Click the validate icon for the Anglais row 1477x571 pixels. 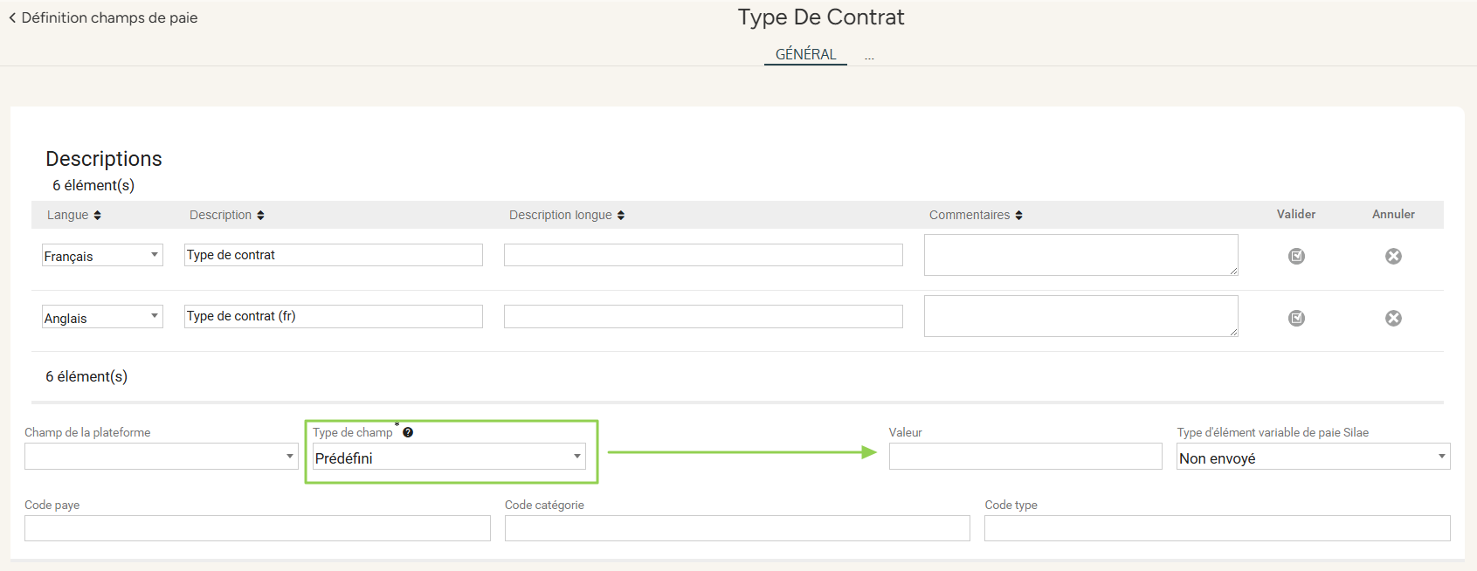[1296, 318]
